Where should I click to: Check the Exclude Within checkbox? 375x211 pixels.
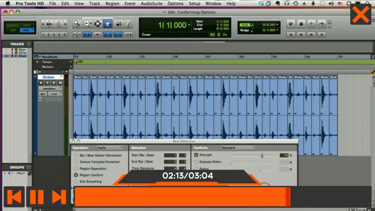pos(196,162)
